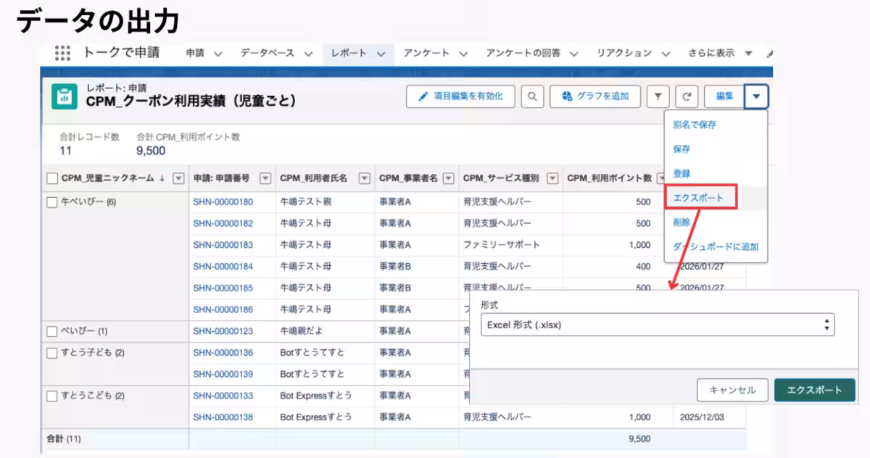Viewport: 870px width, 458px height.
Task: Expand the データベース tab chevron
Action: click(308, 54)
